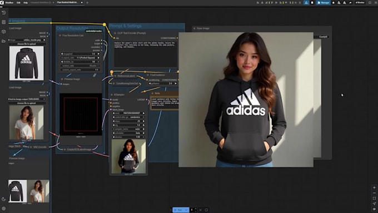Toggle link visibility eye icon

coord(374,209)
